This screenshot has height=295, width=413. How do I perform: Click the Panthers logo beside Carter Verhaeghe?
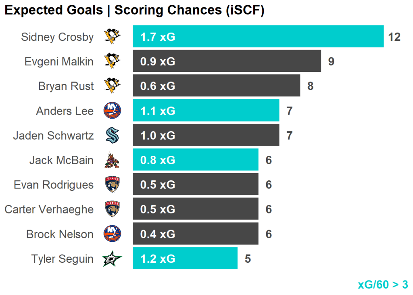click(112, 209)
